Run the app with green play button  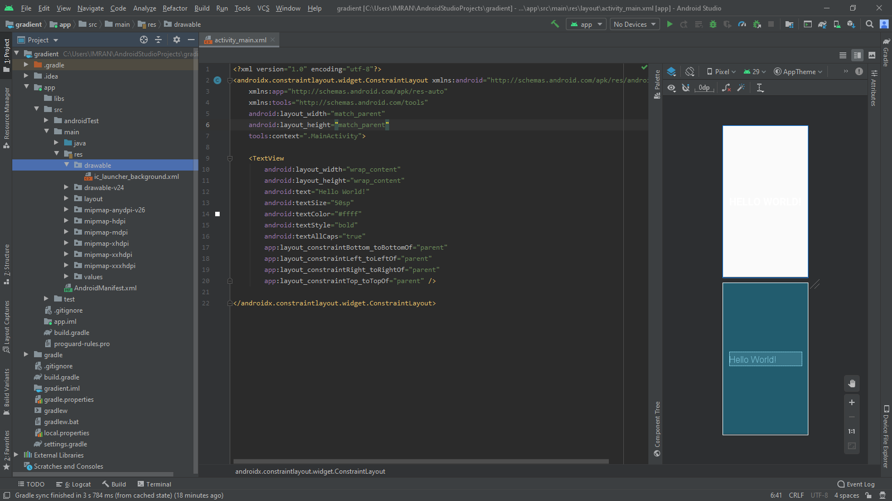[x=670, y=24]
